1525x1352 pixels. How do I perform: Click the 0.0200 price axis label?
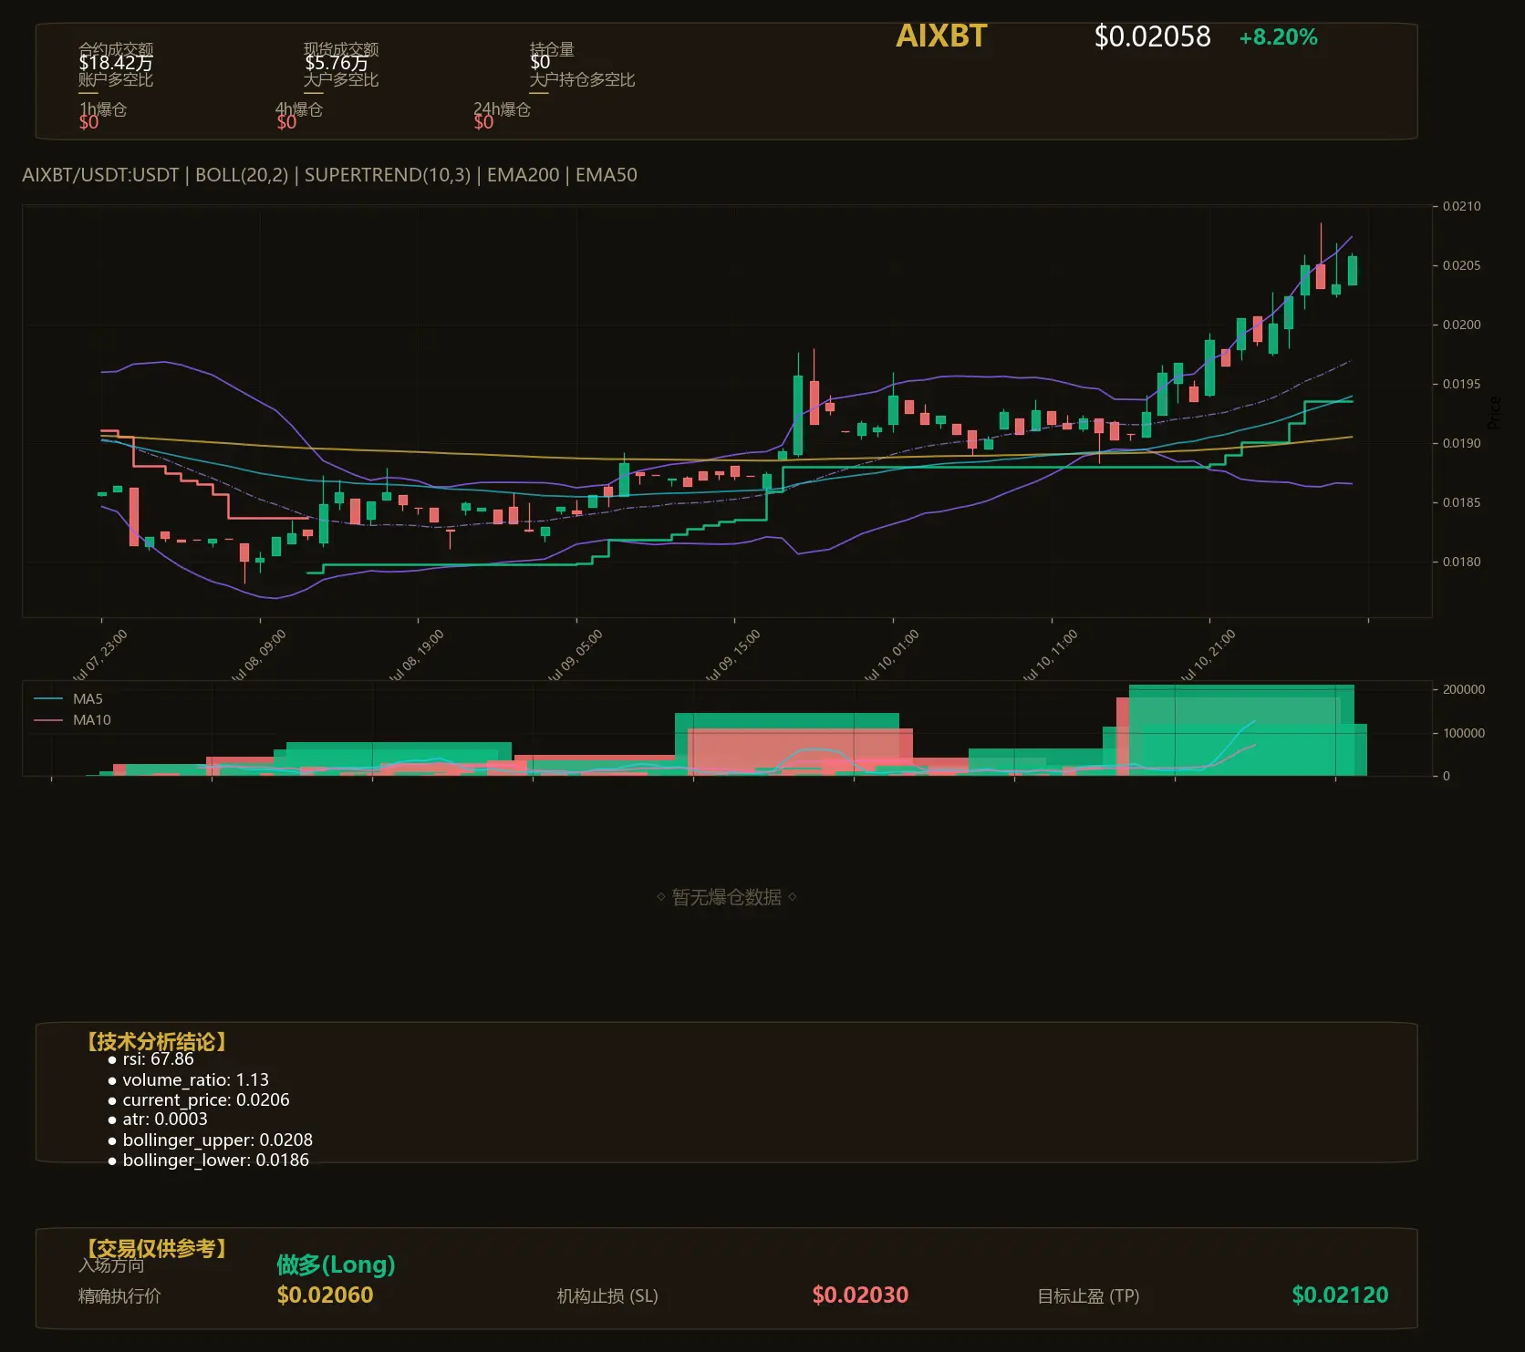(x=1461, y=325)
